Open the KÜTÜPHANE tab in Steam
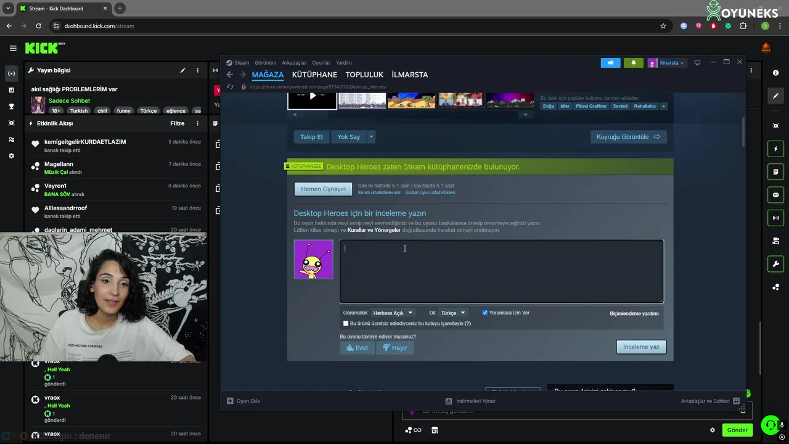This screenshot has height=444, width=789. click(x=314, y=75)
